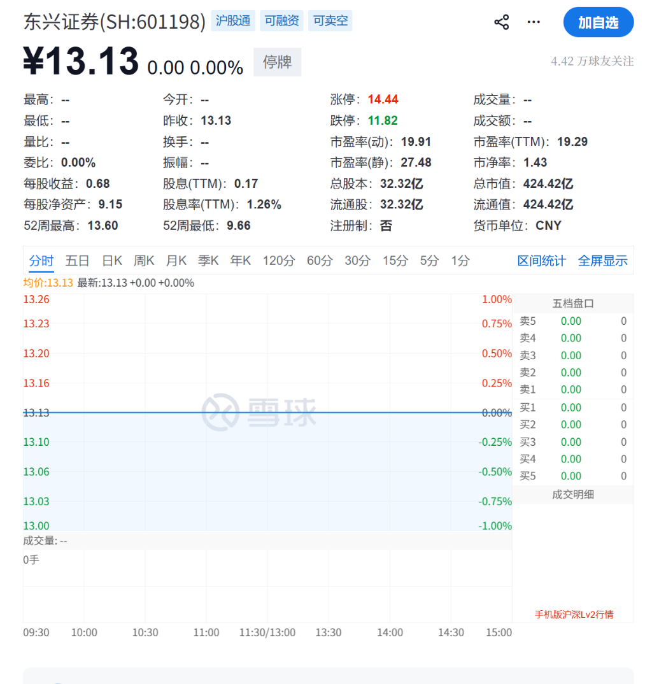Viewport: 652px width, 684px height.
Task: Click the 可融资 tag
Action: [x=281, y=21]
